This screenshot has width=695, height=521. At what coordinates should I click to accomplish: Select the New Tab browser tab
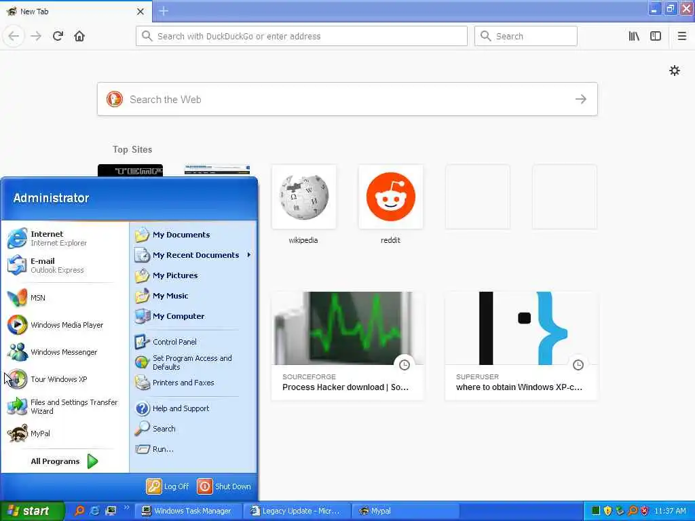point(76,11)
